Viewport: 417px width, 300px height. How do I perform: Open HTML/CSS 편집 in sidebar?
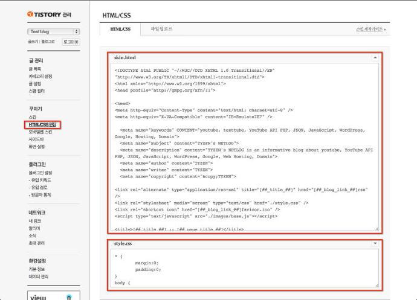click(x=42, y=124)
